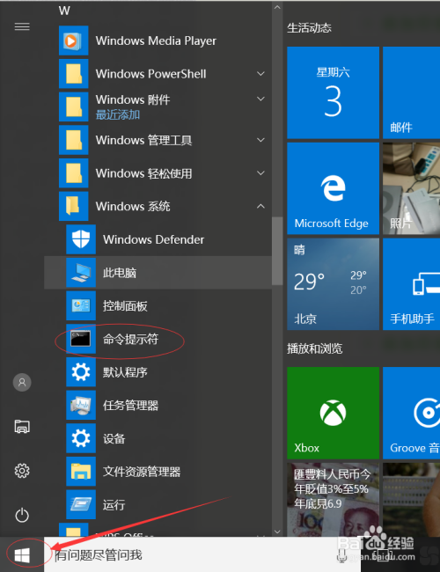Expand Windows 附件 chevron
The width and height of the screenshot is (440, 572).
click(x=260, y=99)
